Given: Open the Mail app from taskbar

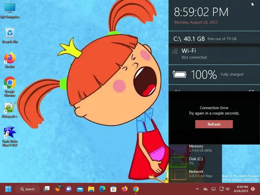Looking at the screenshot, I should click(x=80, y=189).
